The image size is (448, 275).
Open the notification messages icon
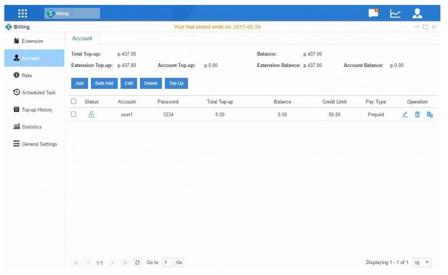click(x=373, y=13)
